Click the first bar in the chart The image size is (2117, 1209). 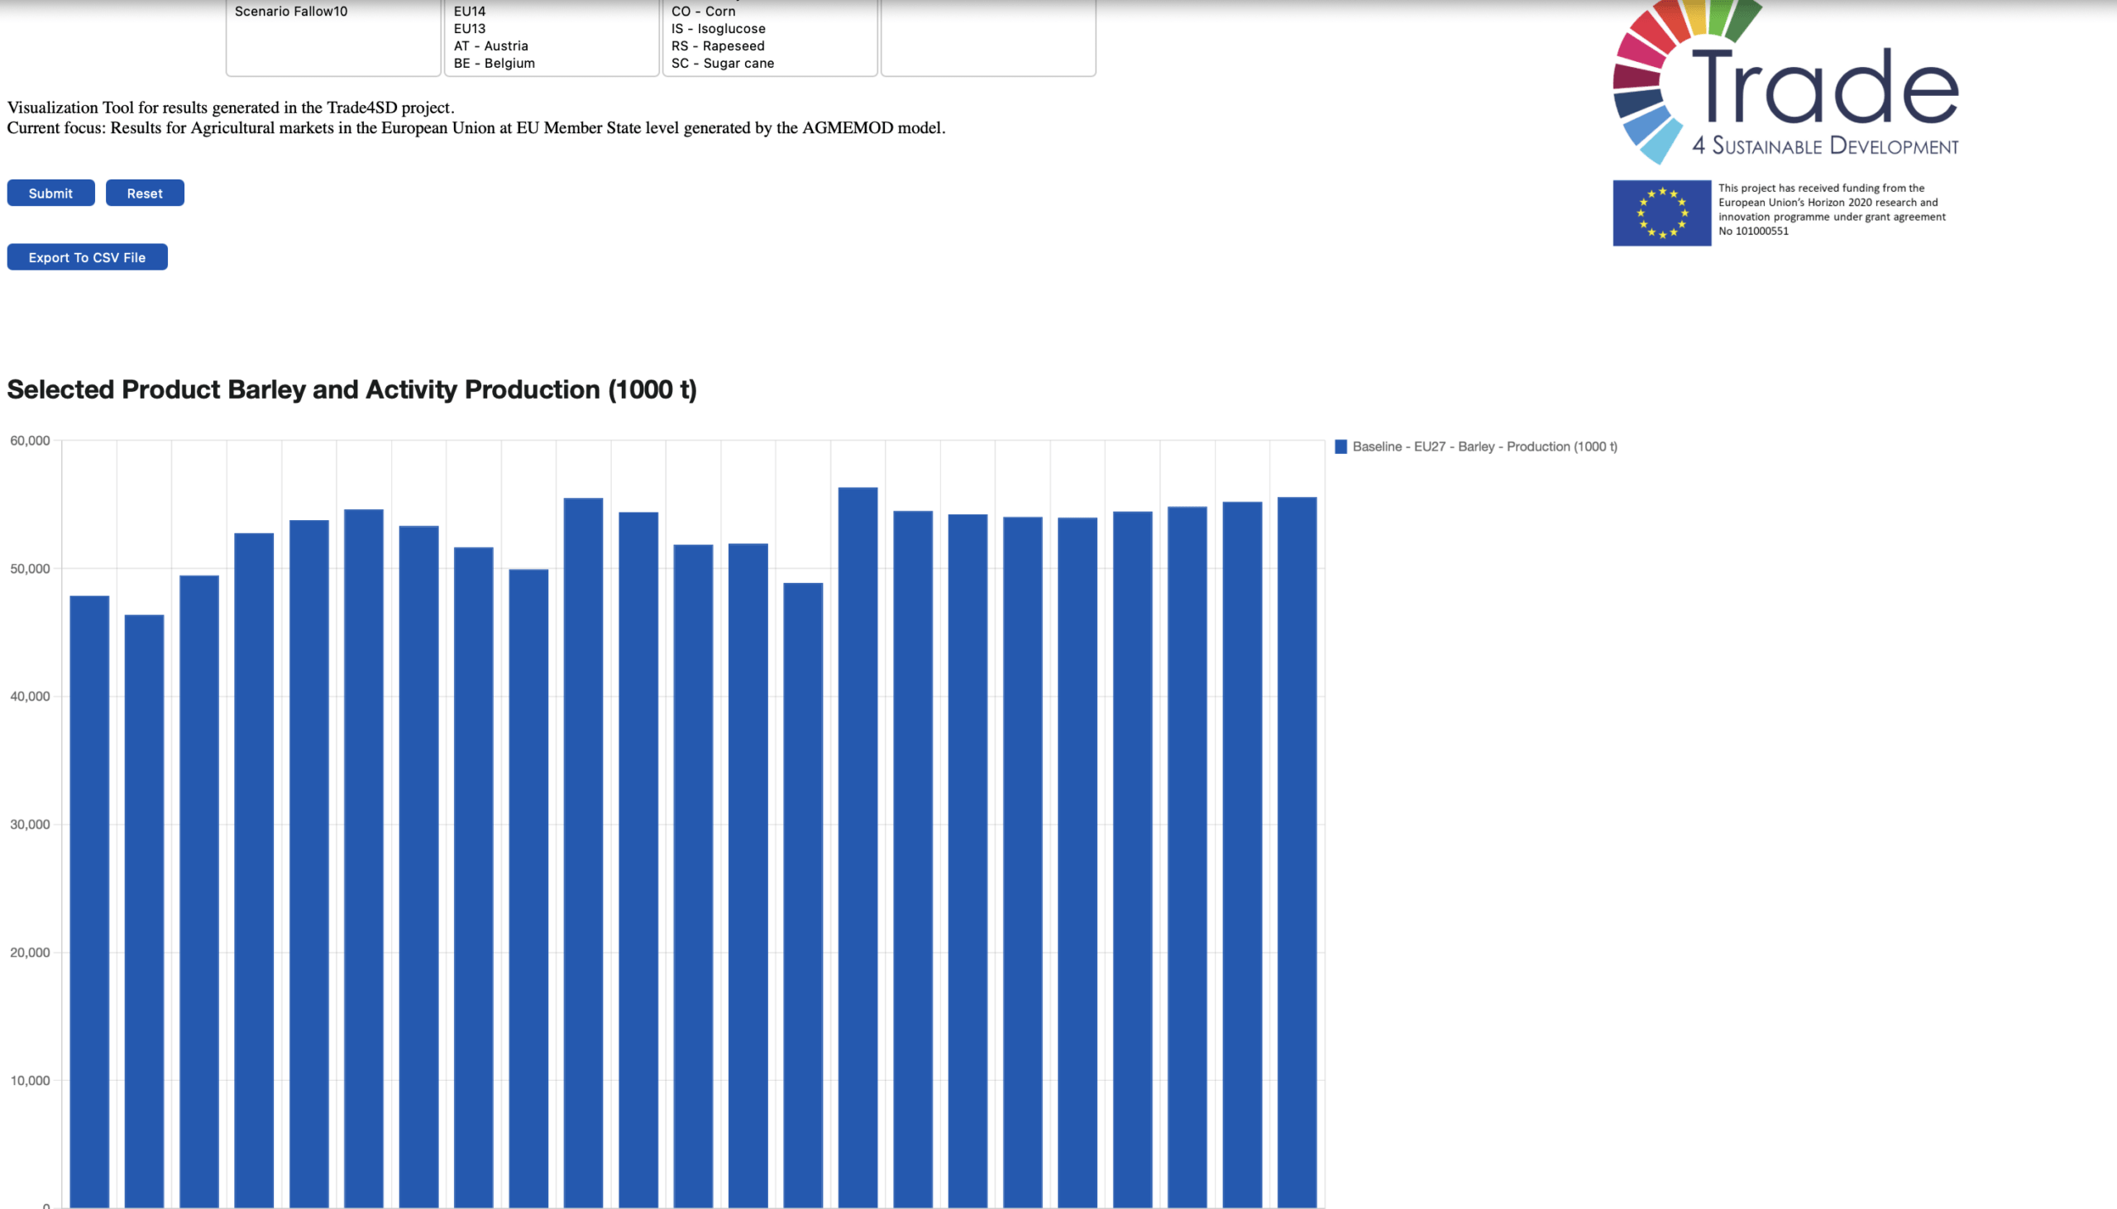(x=89, y=901)
